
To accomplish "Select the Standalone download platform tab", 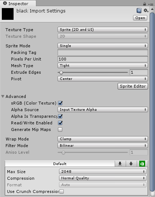I will click(120, 164).
